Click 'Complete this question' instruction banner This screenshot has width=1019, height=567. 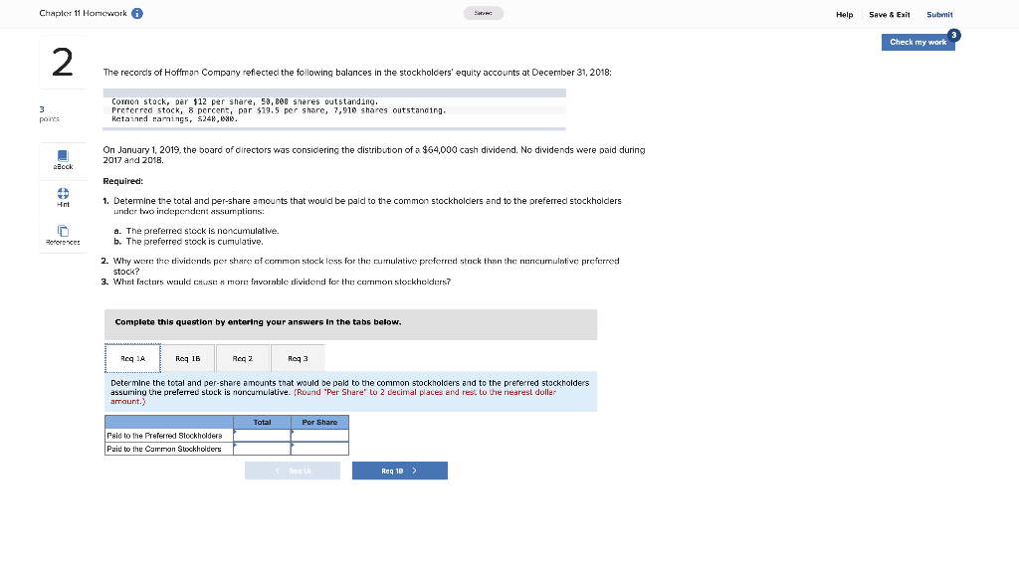[x=351, y=324]
